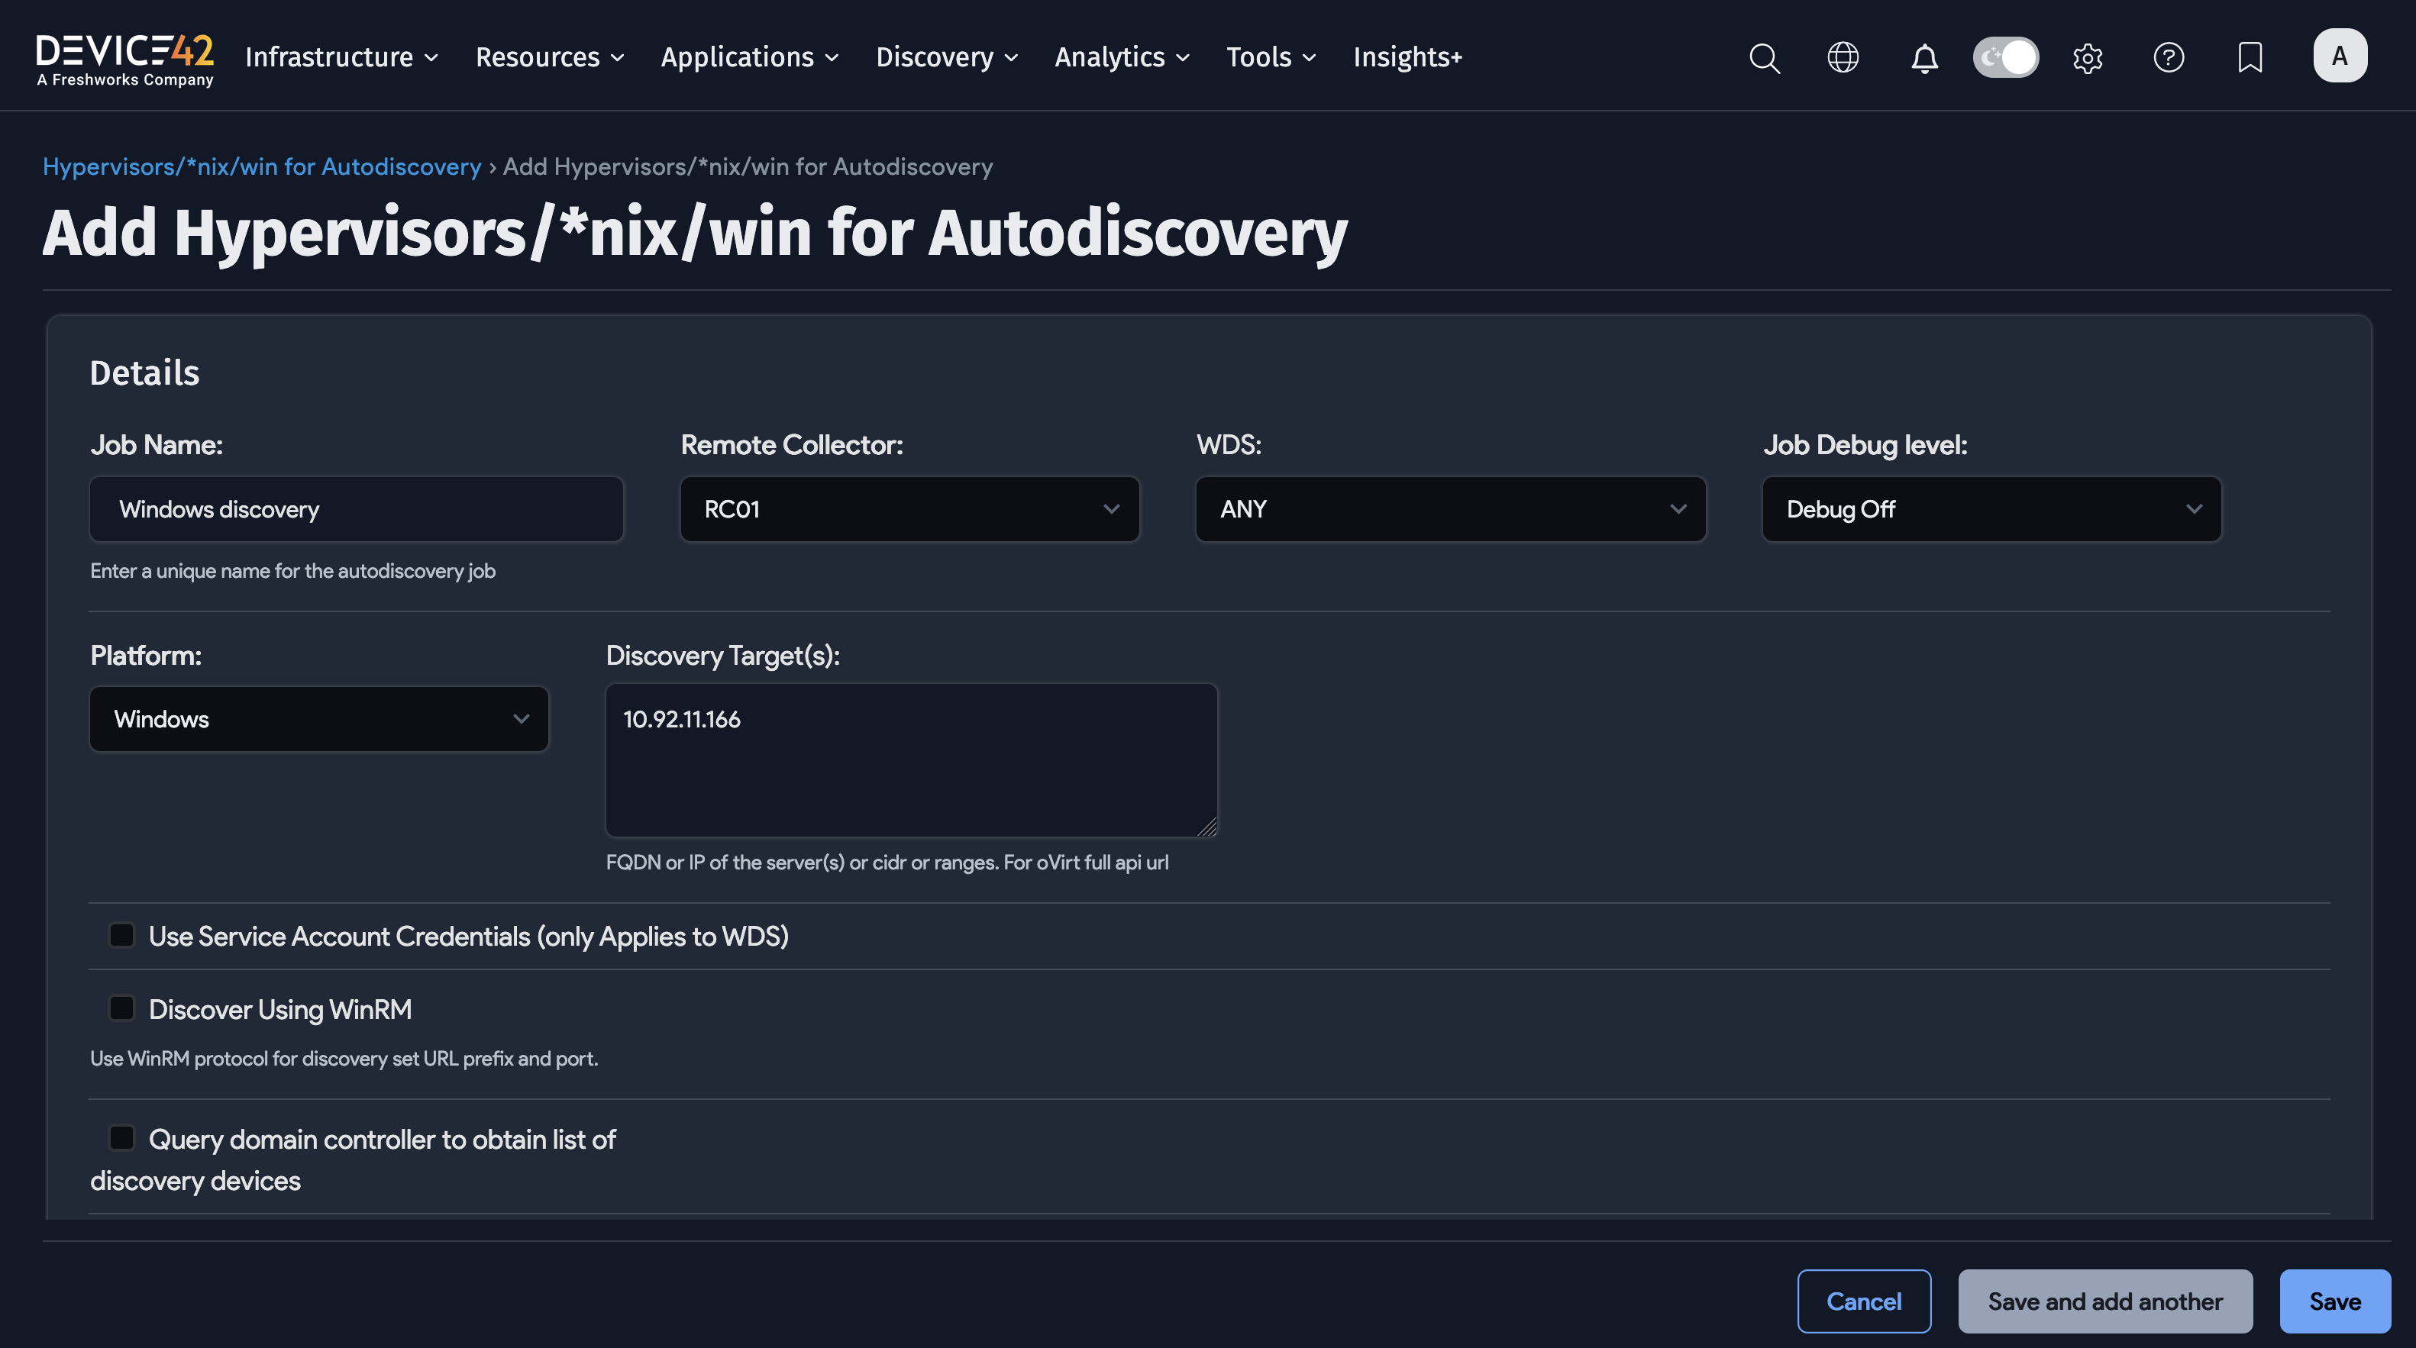Check Discover Using WinRM option
This screenshot has width=2416, height=1348.
(x=121, y=1008)
